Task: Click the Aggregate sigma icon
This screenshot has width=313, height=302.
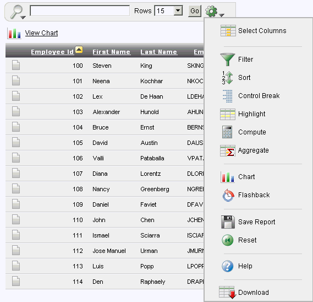Action: pos(228,150)
